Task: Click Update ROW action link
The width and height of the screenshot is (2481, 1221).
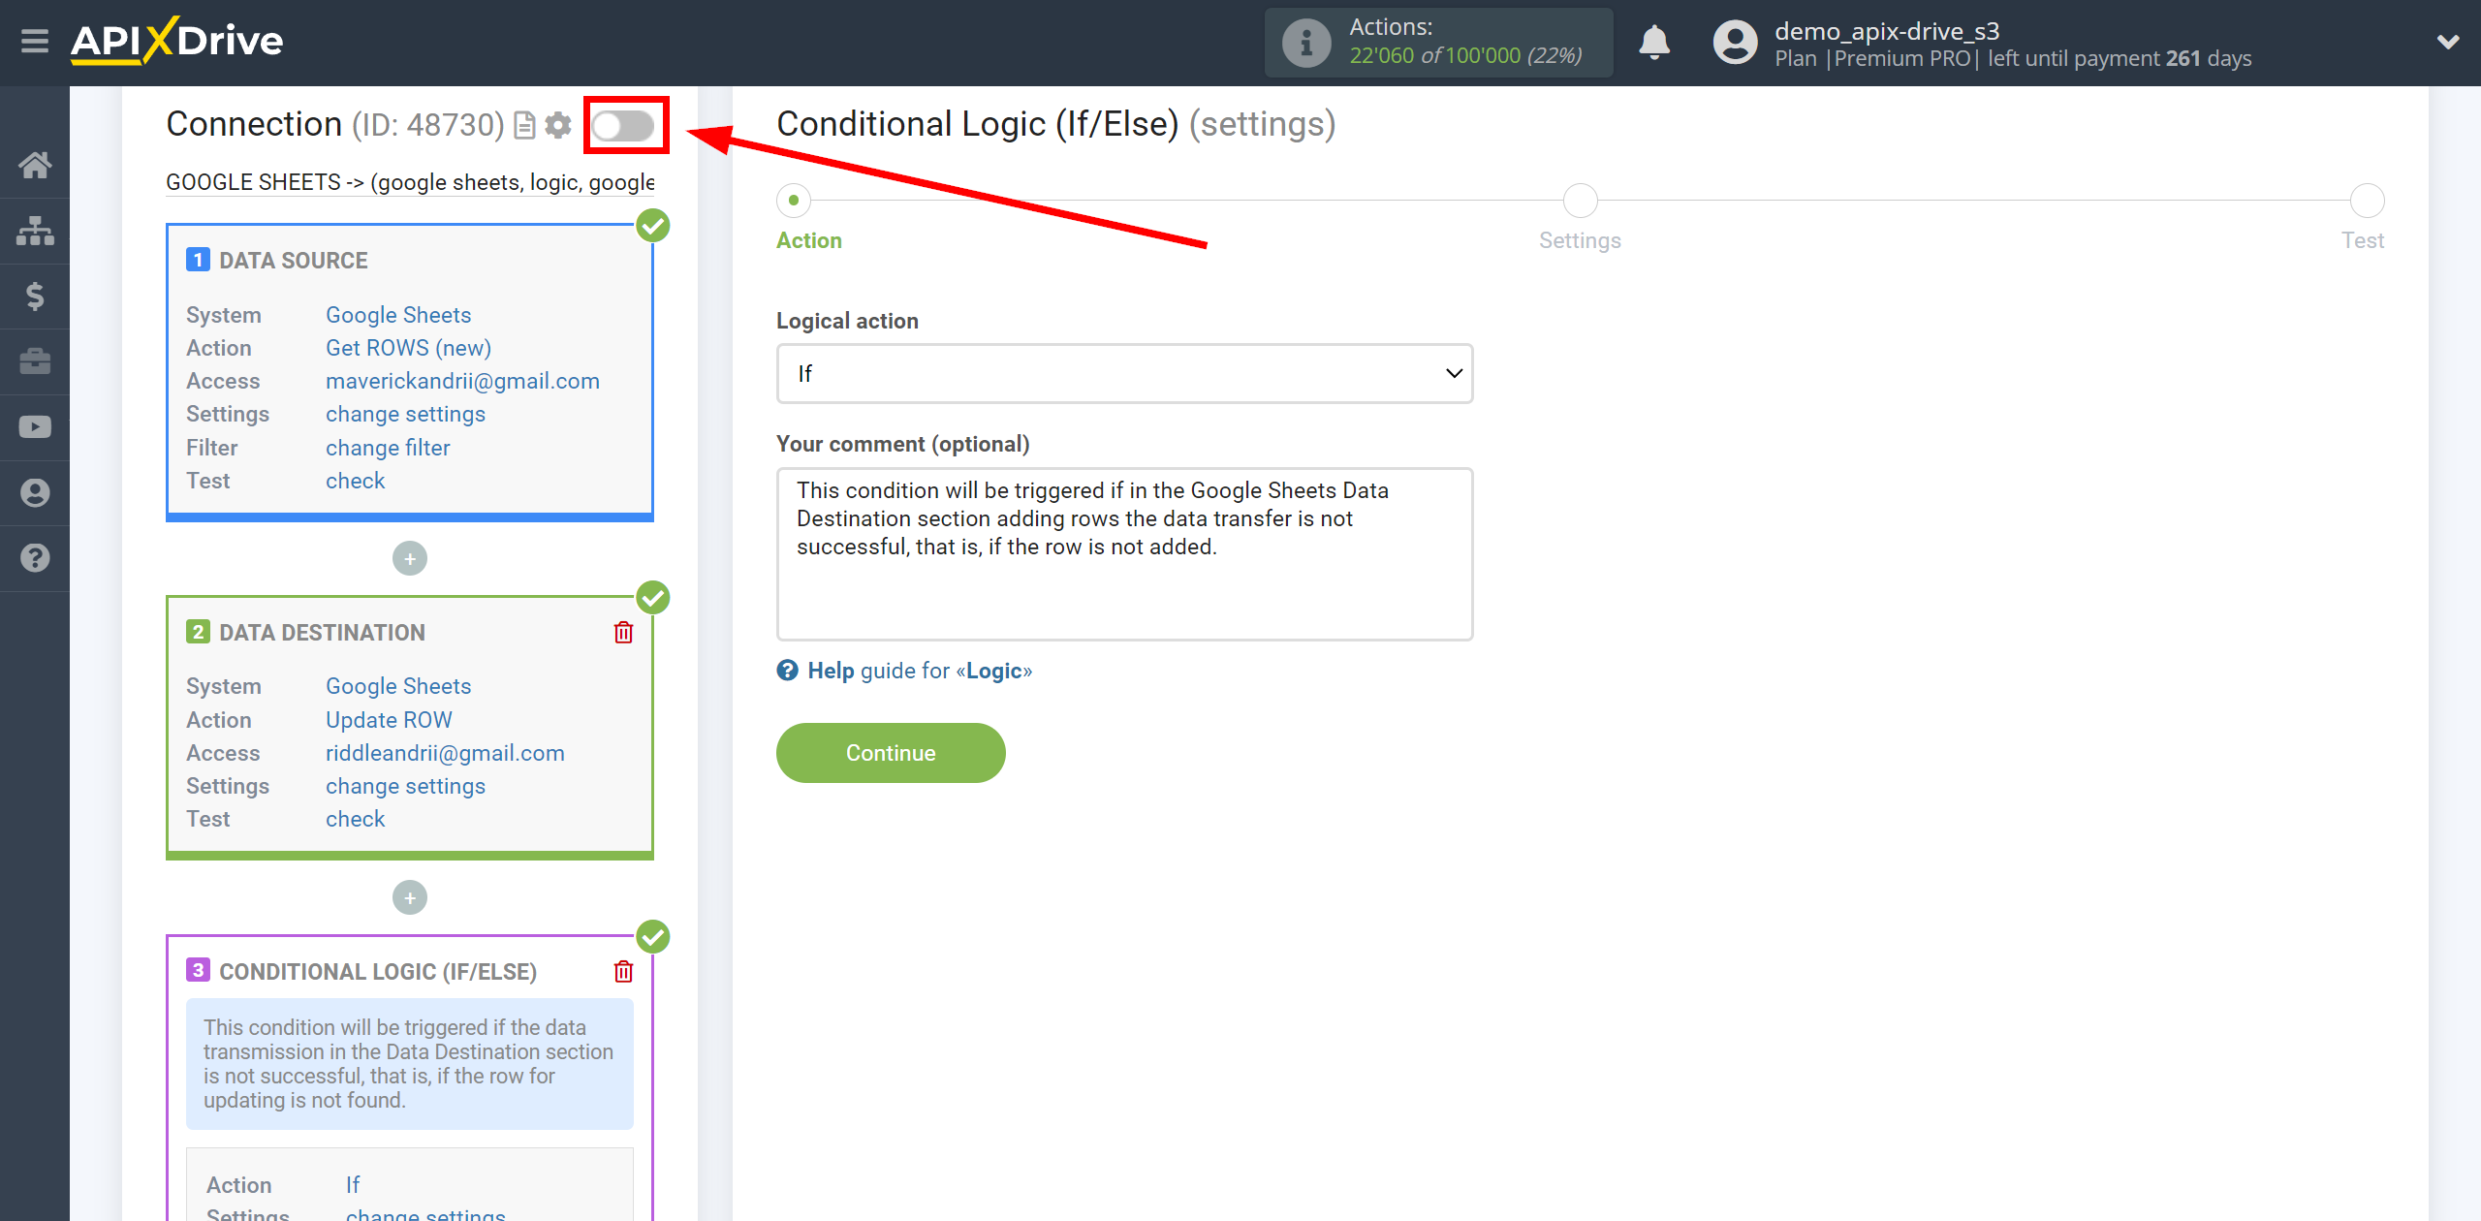Action: coord(389,720)
